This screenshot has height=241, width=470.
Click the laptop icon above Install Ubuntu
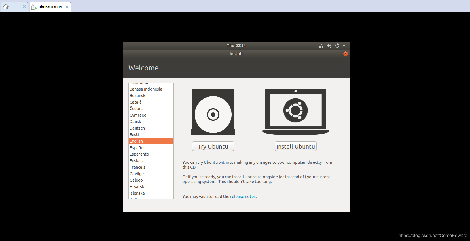296,112
